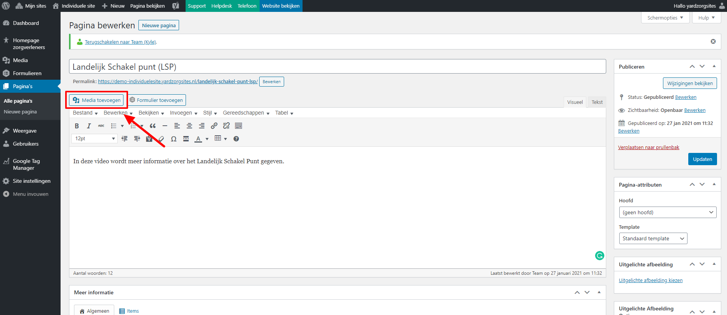Open the Gereedschappen menu
The width and height of the screenshot is (727, 315).
[x=246, y=113]
